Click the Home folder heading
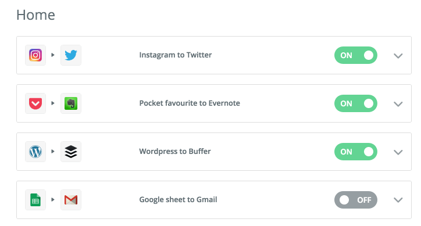 (x=35, y=15)
